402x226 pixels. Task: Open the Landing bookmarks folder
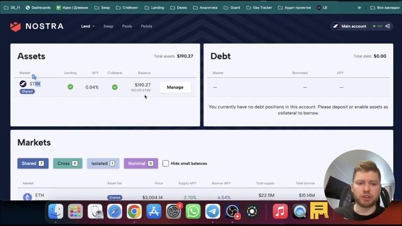pyautogui.click(x=154, y=8)
